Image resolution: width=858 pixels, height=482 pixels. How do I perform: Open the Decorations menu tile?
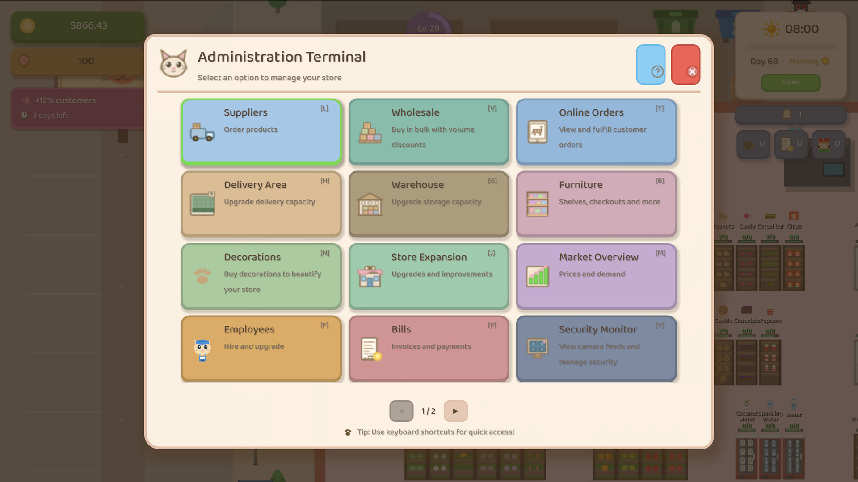coord(261,276)
